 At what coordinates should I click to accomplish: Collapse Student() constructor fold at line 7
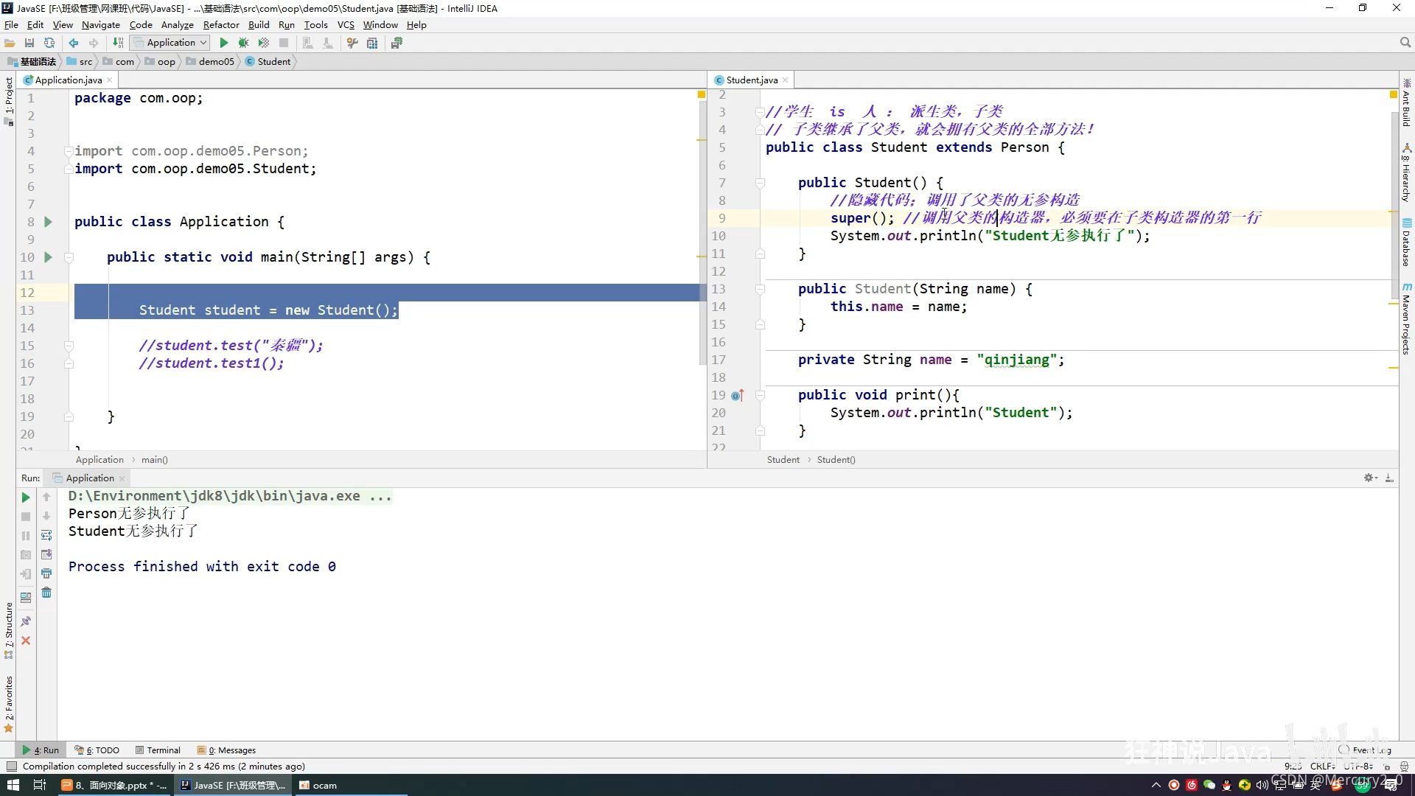tap(760, 183)
